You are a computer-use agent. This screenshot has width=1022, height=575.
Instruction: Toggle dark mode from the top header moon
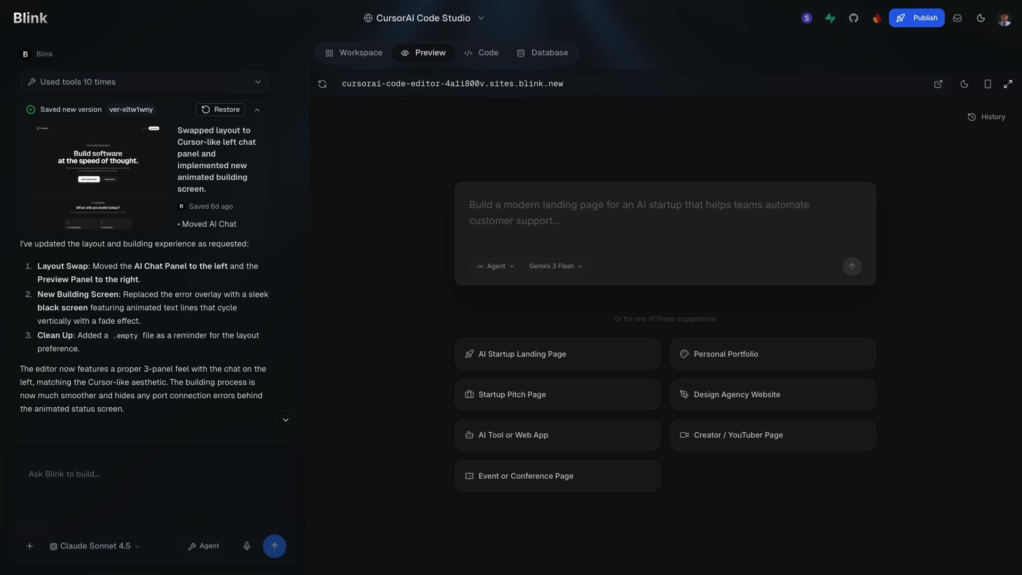(x=981, y=18)
